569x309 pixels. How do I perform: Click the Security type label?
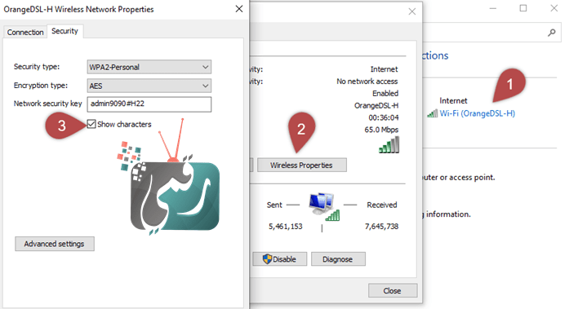pyautogui.click(x=37, y=67)
